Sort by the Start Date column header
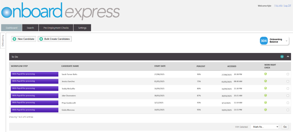The height and width of the screenshot is (132, 293). tap(160, 66)
